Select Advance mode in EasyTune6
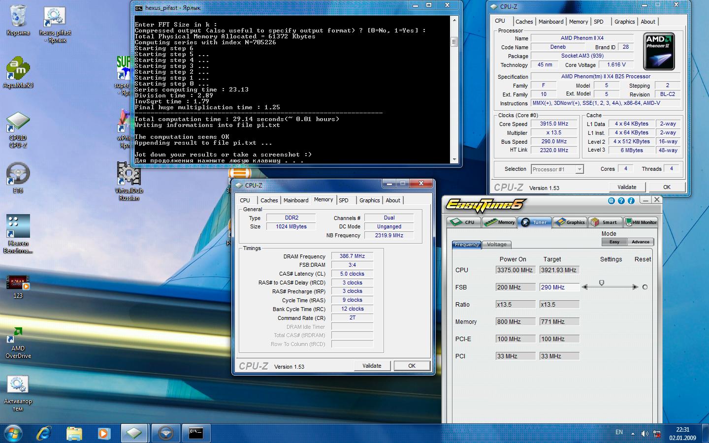Screen dimensions: 709x443 point(641,242)
